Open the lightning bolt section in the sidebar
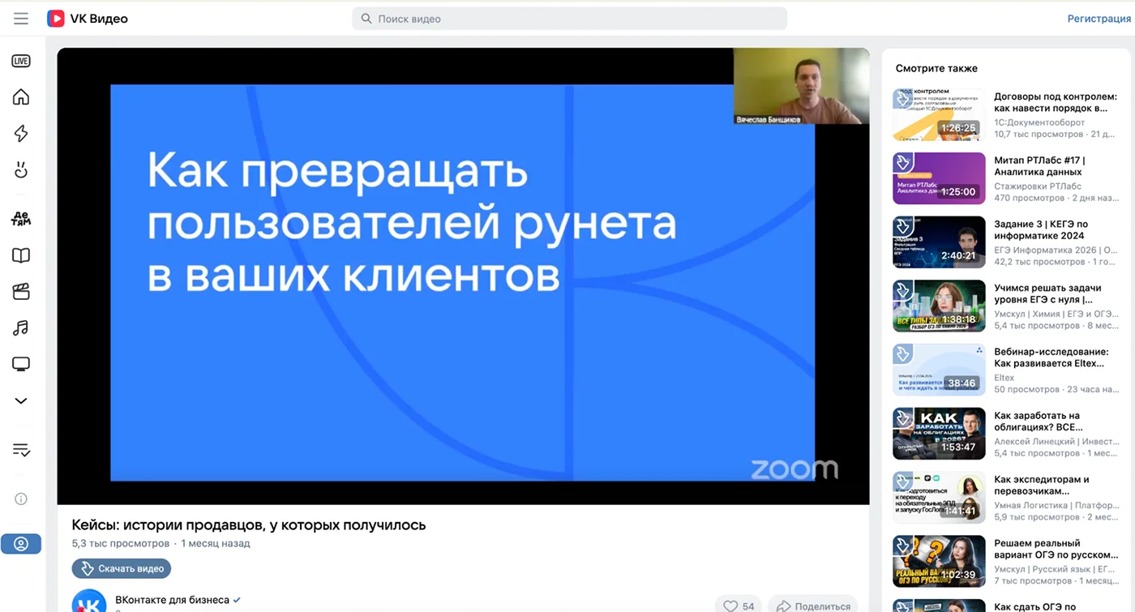This screenshot has height=612, width=1135. point(21,134)
